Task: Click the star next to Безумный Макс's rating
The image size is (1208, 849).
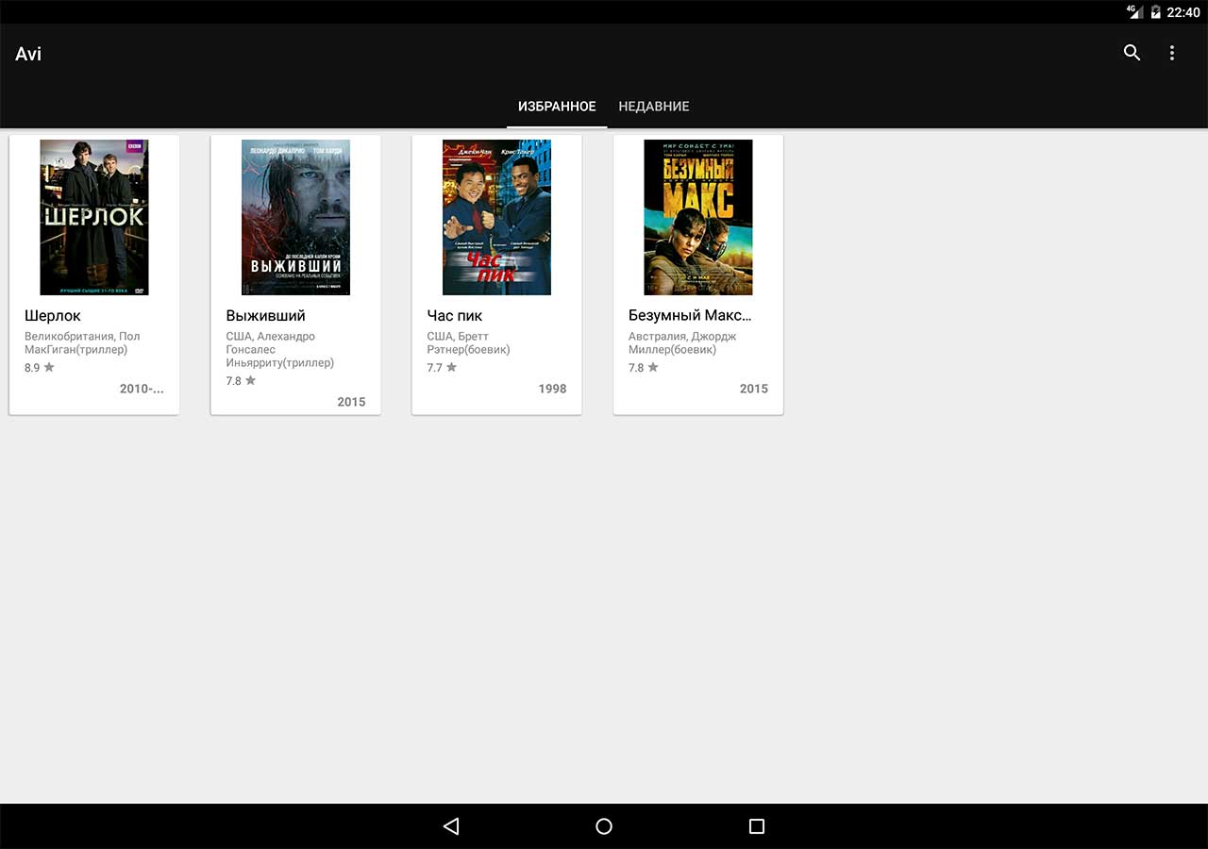Action: tap(653, 367)
